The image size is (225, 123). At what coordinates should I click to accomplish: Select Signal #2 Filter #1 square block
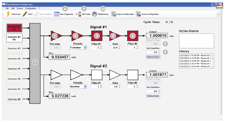(x=97, y=75)
